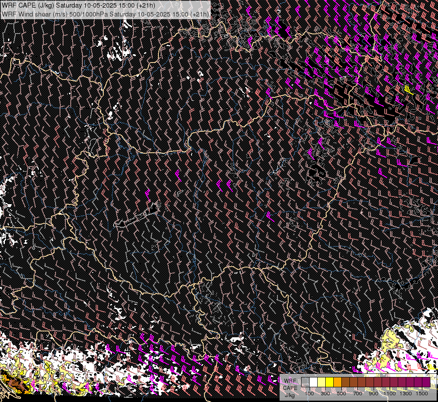Viewport: 438px width, 402px height.
Task: Click the 900 legend label
Action: 374,394
